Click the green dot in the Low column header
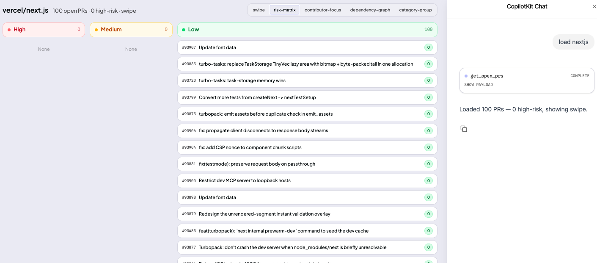 [x=184, y=30]
